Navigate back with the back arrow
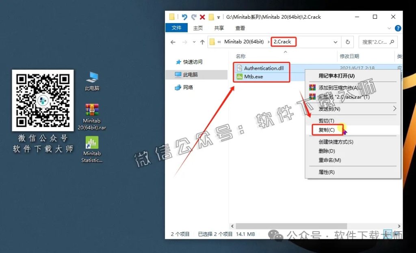Screen dimensions: 416x253 coord(173,42)
